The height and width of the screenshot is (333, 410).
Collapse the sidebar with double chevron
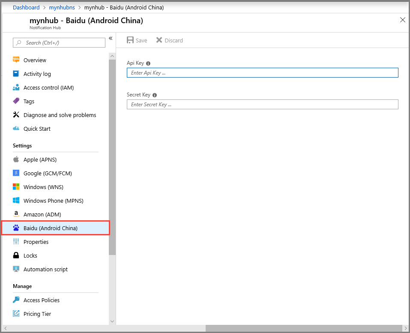coord(111,39)
